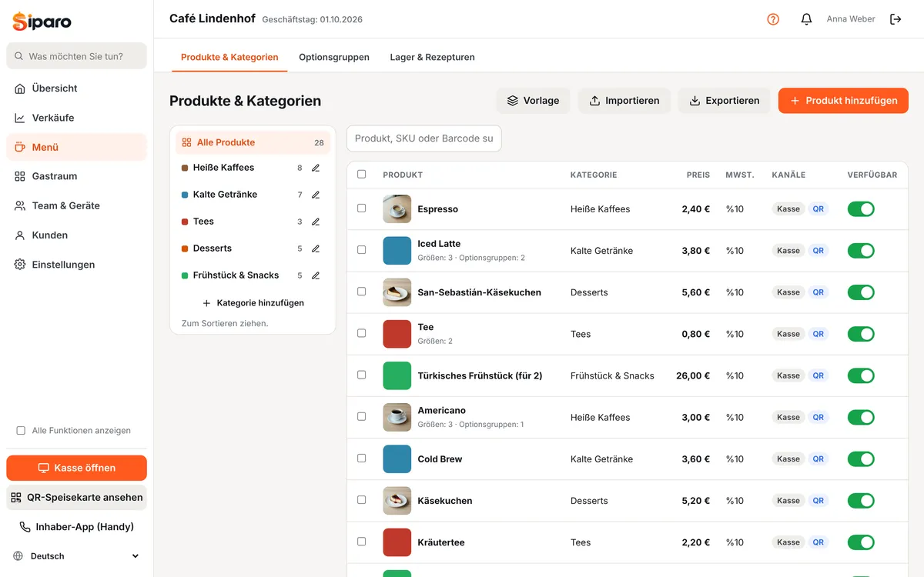
Task: Edit the Heiße Kaffees category pencil icon
Action: 316,168
